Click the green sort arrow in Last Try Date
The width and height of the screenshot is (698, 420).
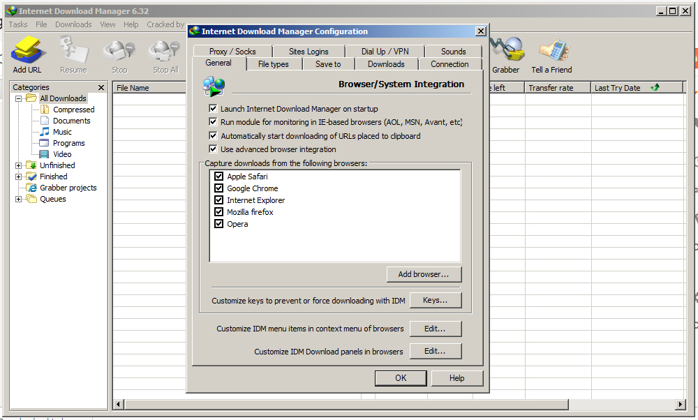[655, 88]
